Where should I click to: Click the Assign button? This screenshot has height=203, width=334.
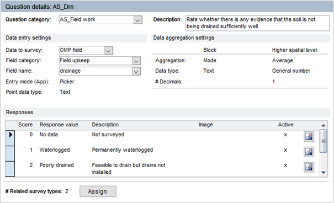pyautogui.click(x=98, y=191)
